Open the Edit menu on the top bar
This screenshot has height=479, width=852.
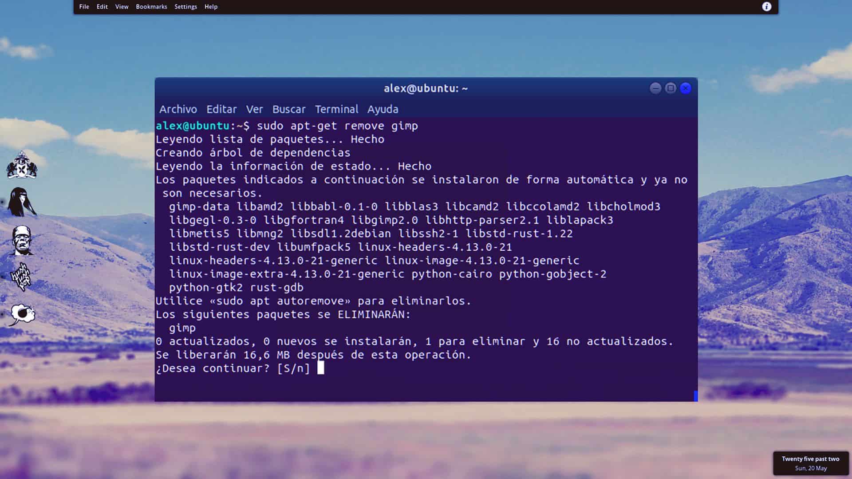tap(102, 7)
